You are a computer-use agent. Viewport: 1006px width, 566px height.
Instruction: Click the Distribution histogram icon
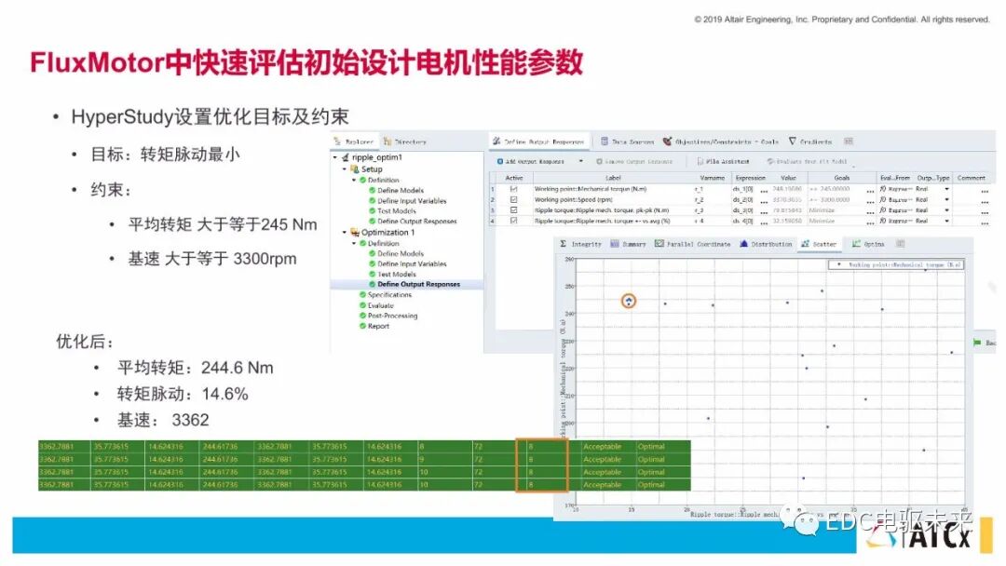pos(743,244)
